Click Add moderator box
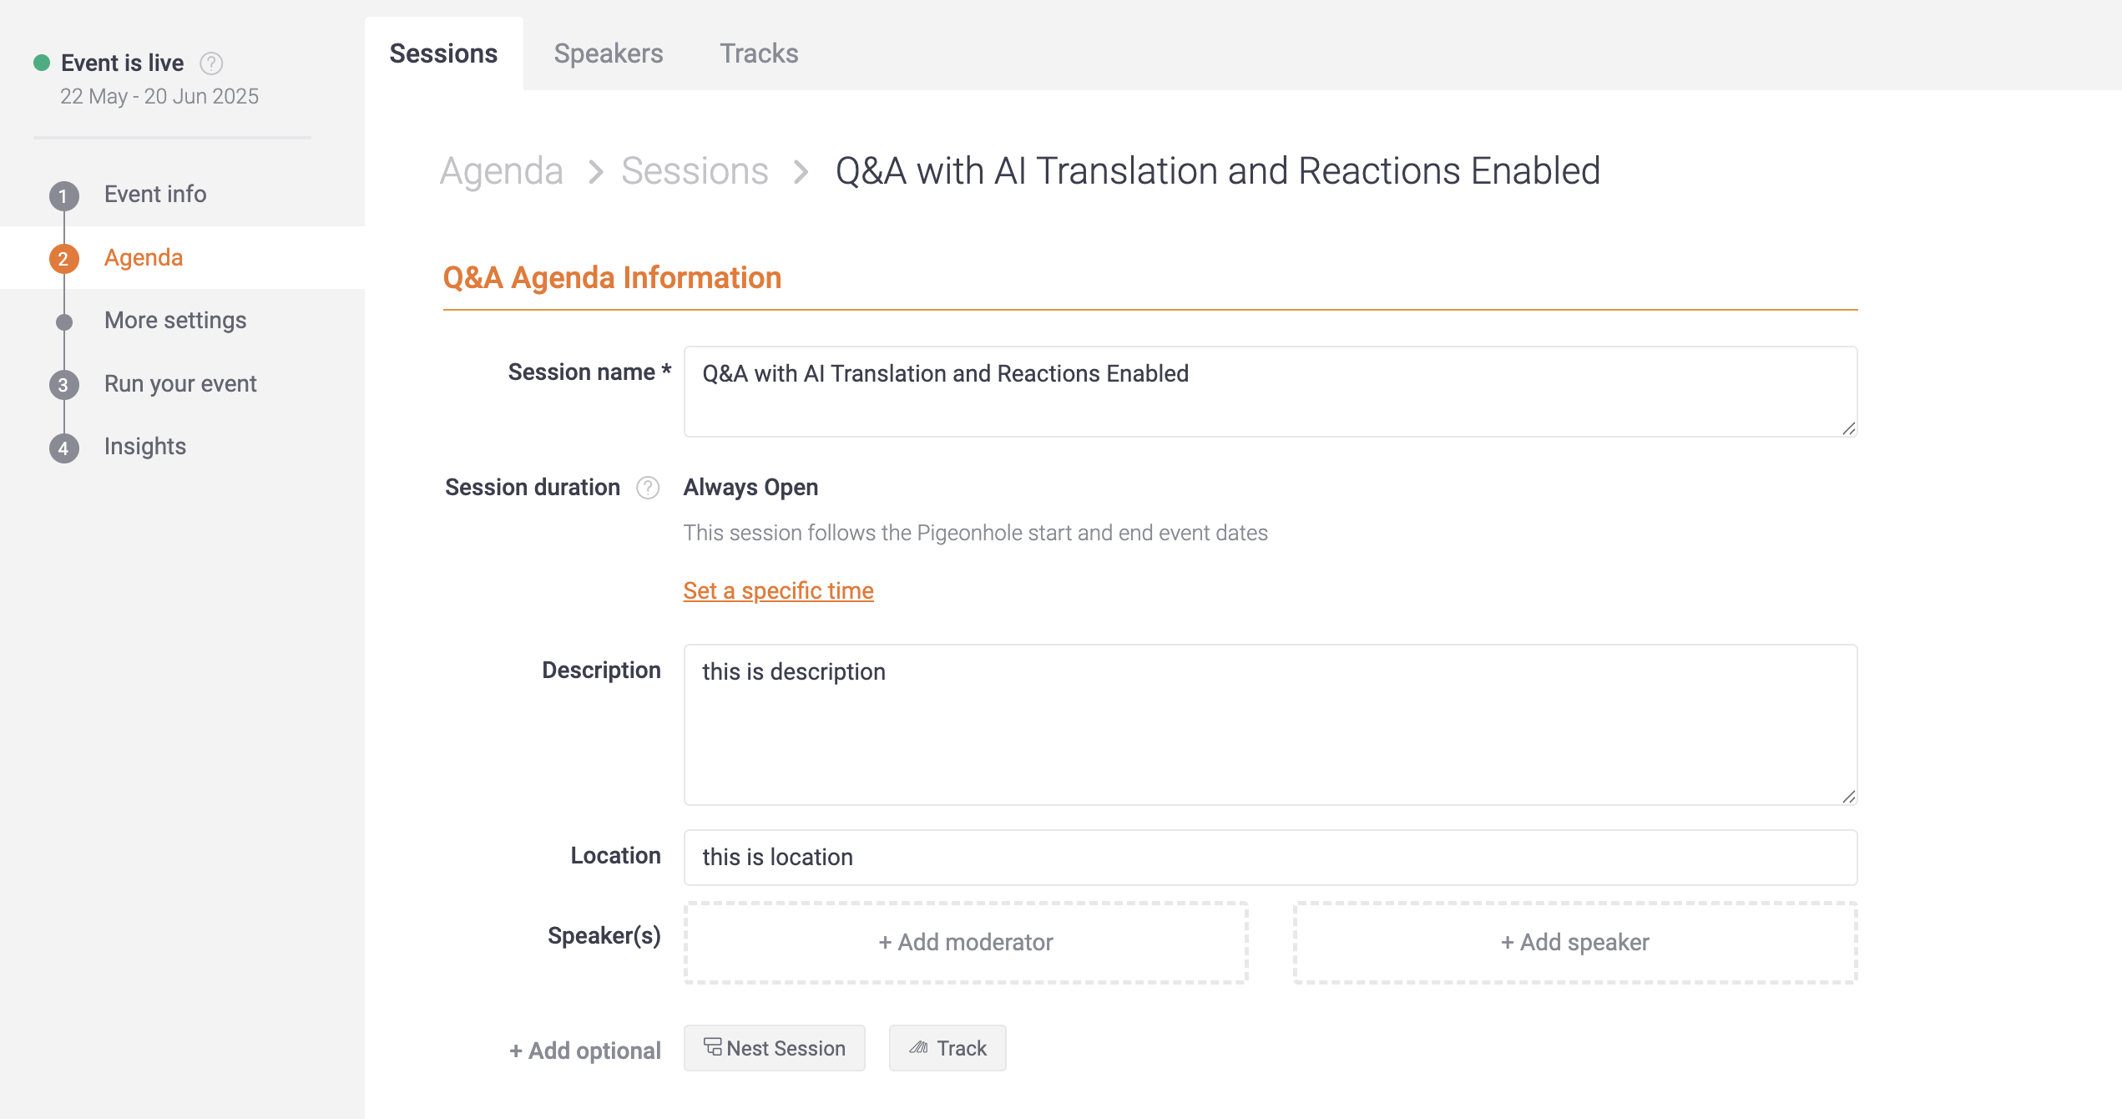 966,942
